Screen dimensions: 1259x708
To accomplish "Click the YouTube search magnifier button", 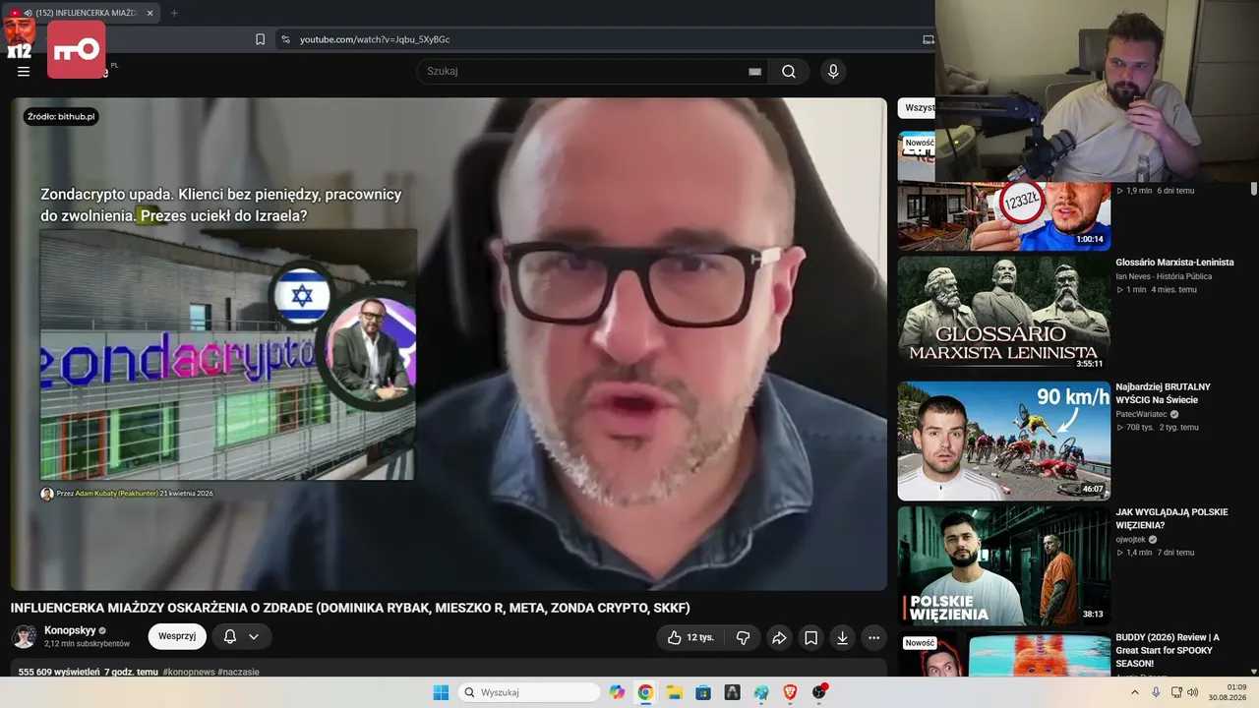I will coord(789,71).
